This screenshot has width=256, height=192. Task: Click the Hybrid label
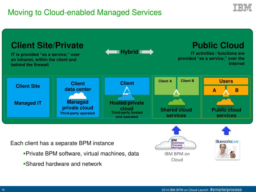pyautogui.click(x=129, y=52)
